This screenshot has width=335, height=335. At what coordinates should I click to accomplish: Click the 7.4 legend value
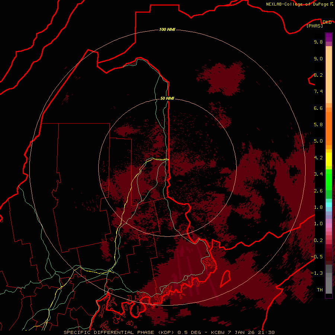pyautogui.click(x=318, y=92)
